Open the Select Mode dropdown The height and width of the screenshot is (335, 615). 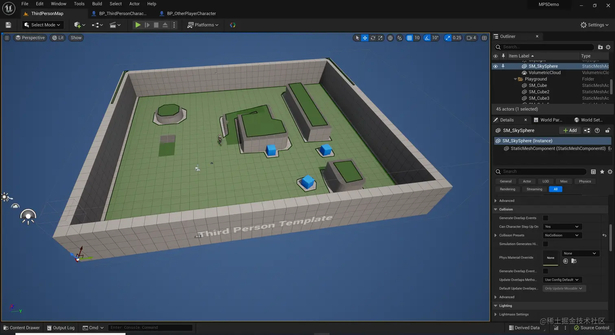pyautogui.click(x=42, y=25)
